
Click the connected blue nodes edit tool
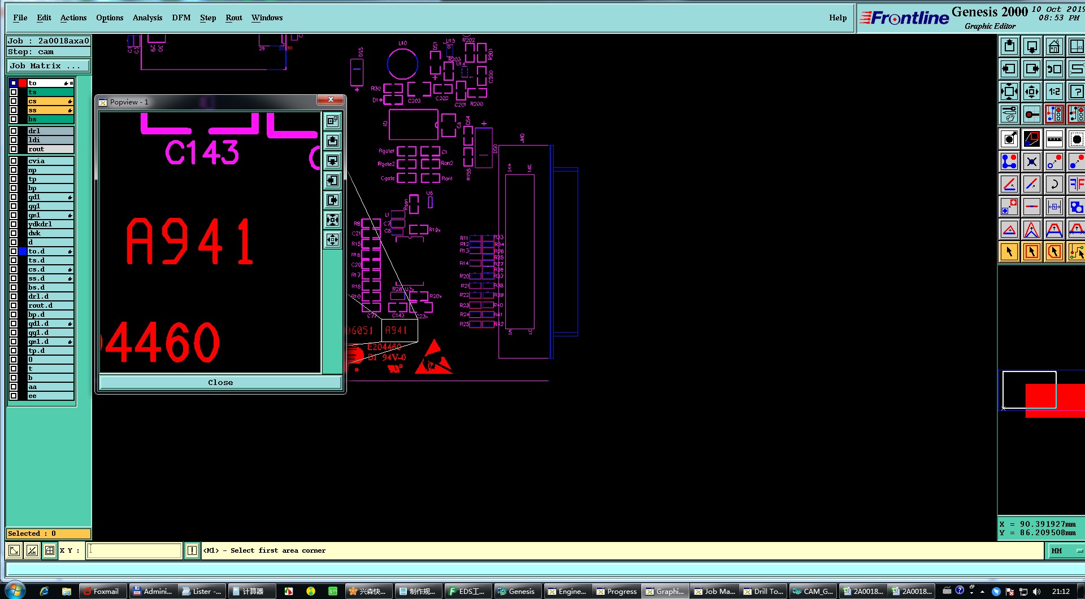[x=1009, y=162]
